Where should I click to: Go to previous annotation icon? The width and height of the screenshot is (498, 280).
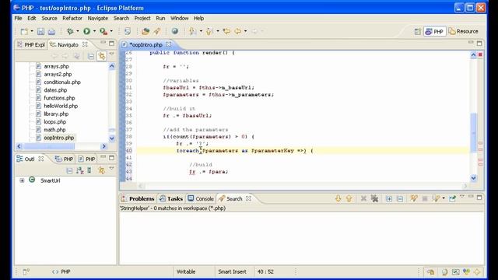[x=209, y=31]
